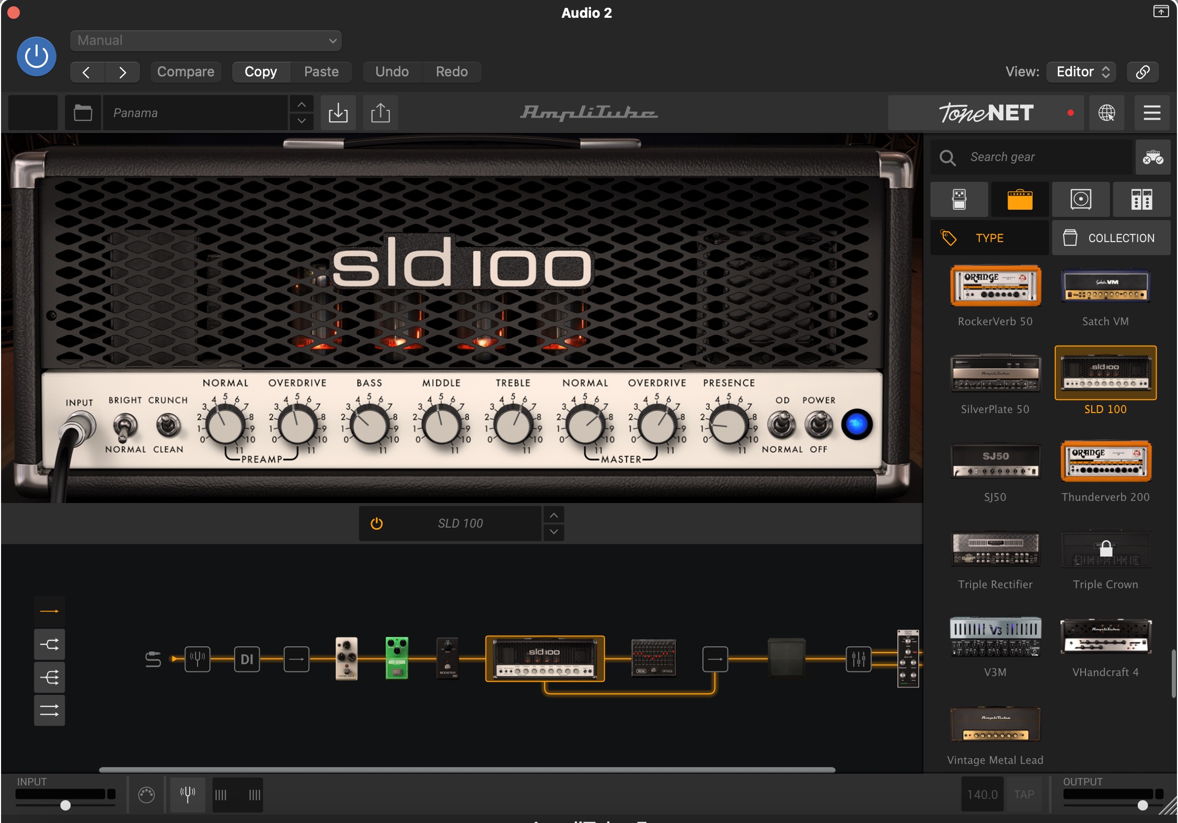Click the input source cable icon in chain
Image resolution: width=1178 pixels, height=823 pixels.
(x=153, y=659)
